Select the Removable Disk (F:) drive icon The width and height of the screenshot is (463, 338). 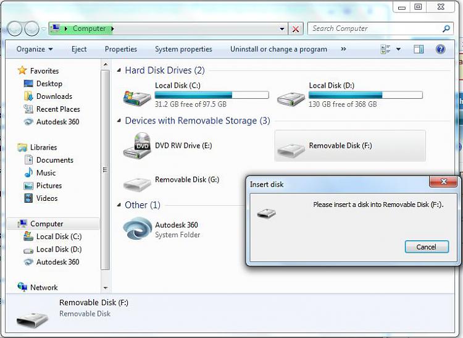coord(291,151)
